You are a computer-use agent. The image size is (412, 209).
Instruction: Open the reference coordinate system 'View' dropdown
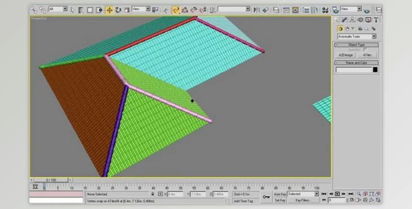point(141,9)
